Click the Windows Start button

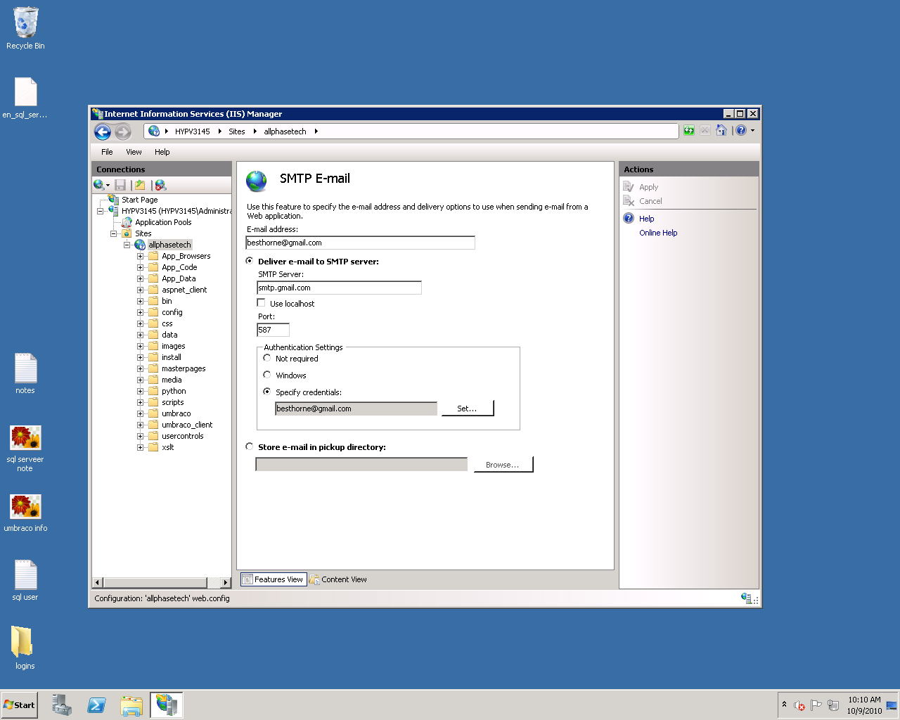coord(19,705)
